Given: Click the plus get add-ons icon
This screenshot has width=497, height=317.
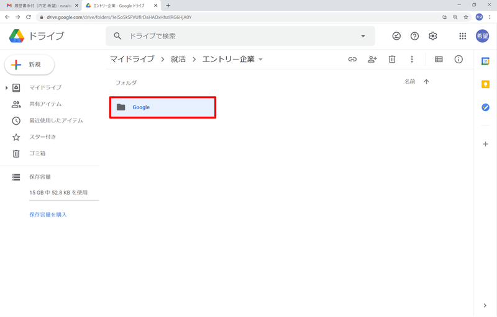Looking at the screenshot, I should pyautogui.click(x=485, y=145).
